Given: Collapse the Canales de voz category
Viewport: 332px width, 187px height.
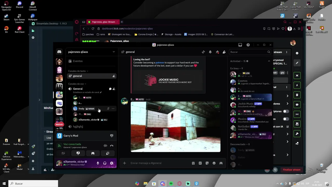Looking at the screenshot, I should (x=77, y=84).
